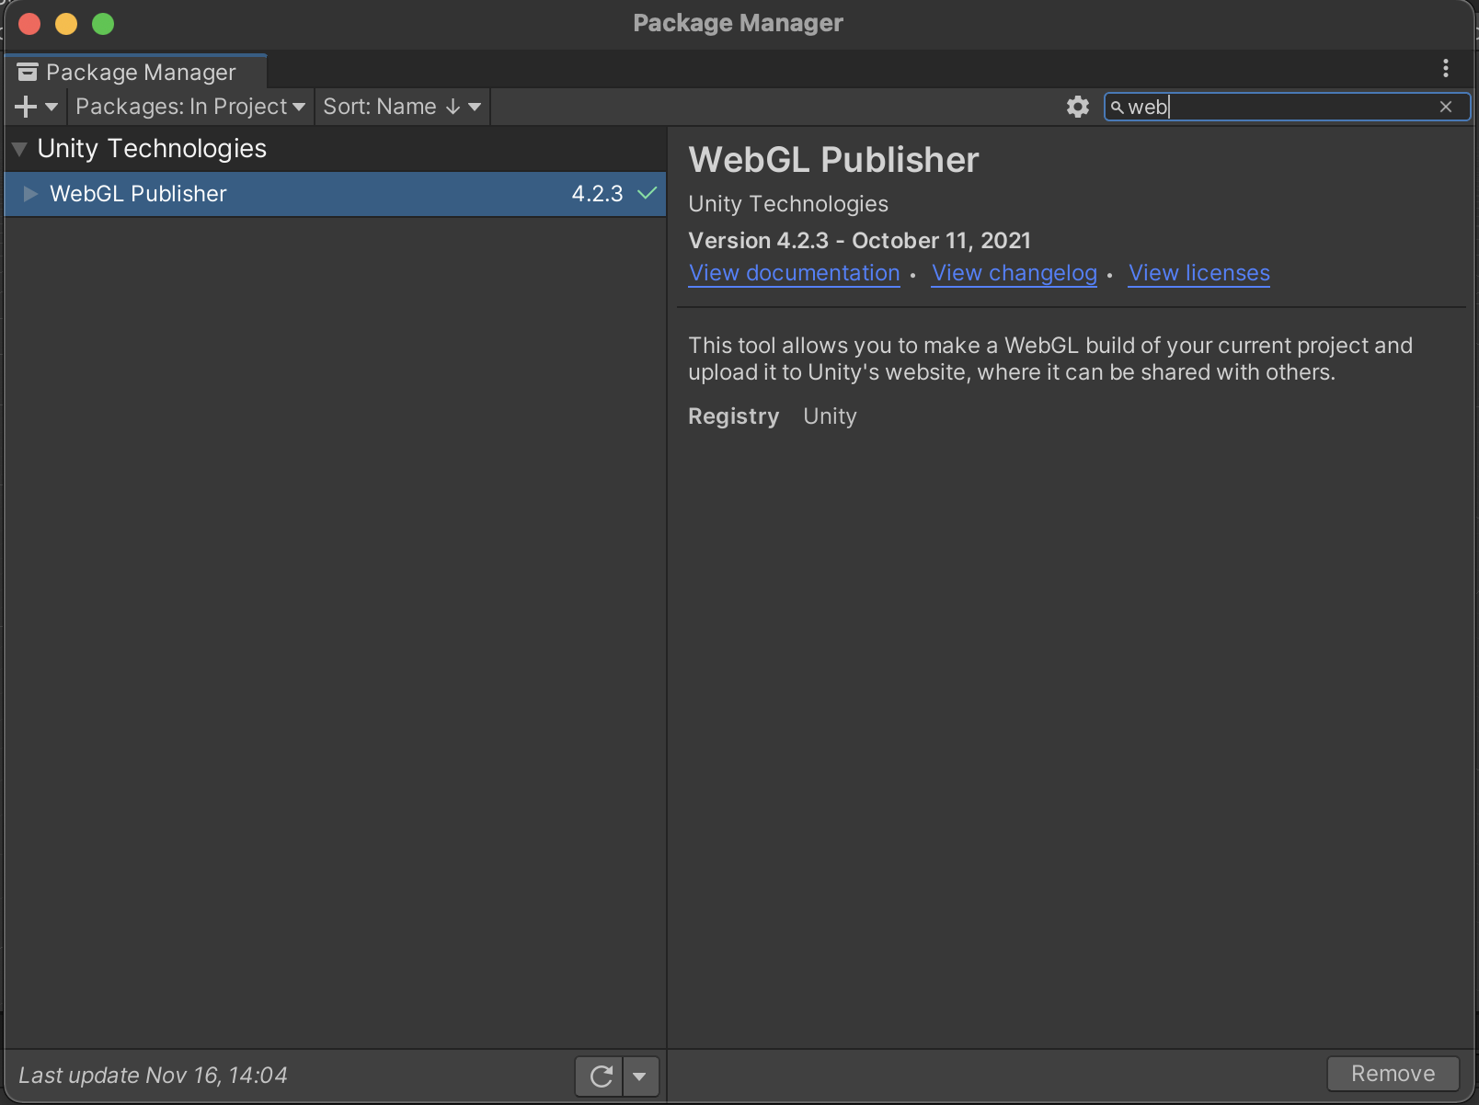The height and width of the screenshot is (1105, 1479).
Task: Open the refresh options dropdown arrow
Action: pos(640,1076)
